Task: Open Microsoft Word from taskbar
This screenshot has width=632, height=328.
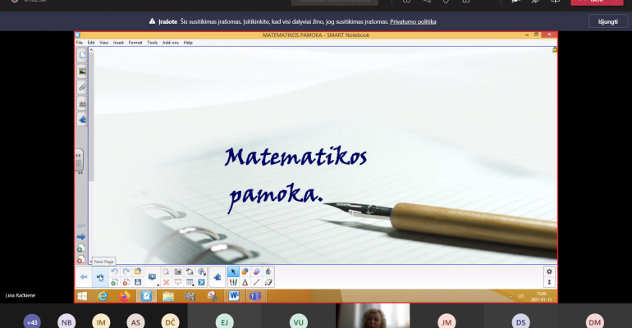Action: coord(234,297)
